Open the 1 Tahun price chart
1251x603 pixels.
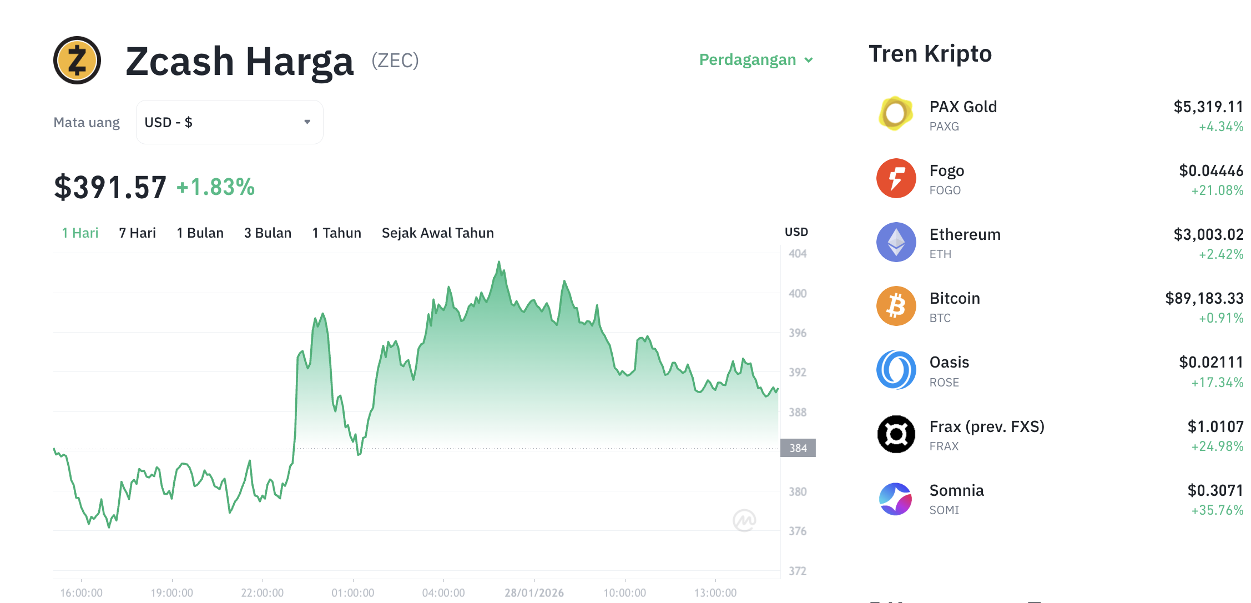tap(336, 233)
